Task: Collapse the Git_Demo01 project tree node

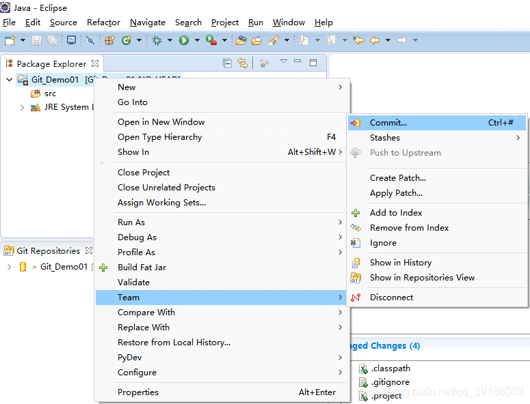Action: tap(9, 80)
